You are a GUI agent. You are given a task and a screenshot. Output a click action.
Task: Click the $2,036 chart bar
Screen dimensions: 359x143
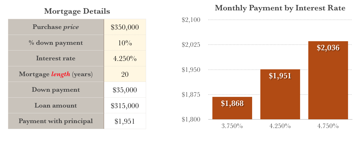pyautogui.click(x=328, y=80)
